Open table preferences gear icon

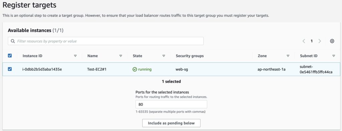(332, 41)
